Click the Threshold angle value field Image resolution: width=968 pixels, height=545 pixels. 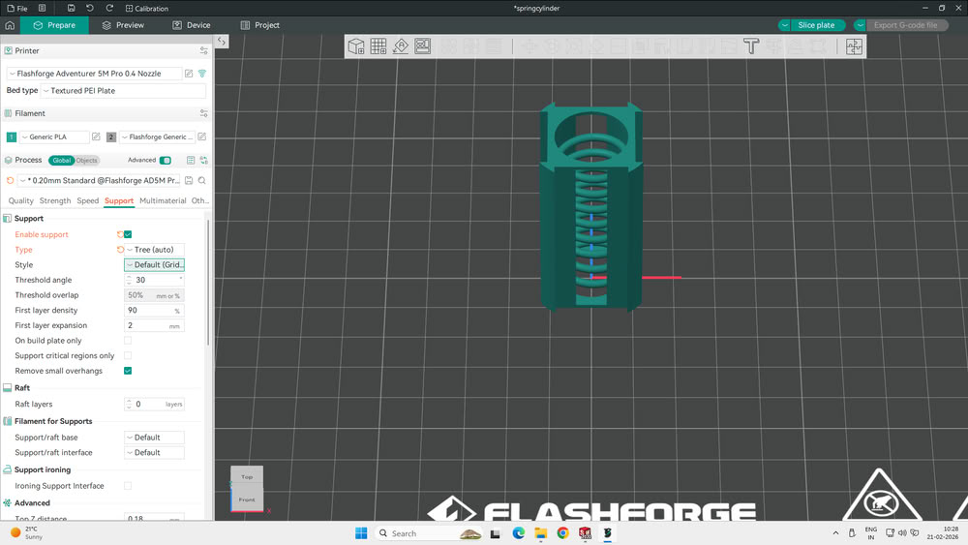[154, 280]
